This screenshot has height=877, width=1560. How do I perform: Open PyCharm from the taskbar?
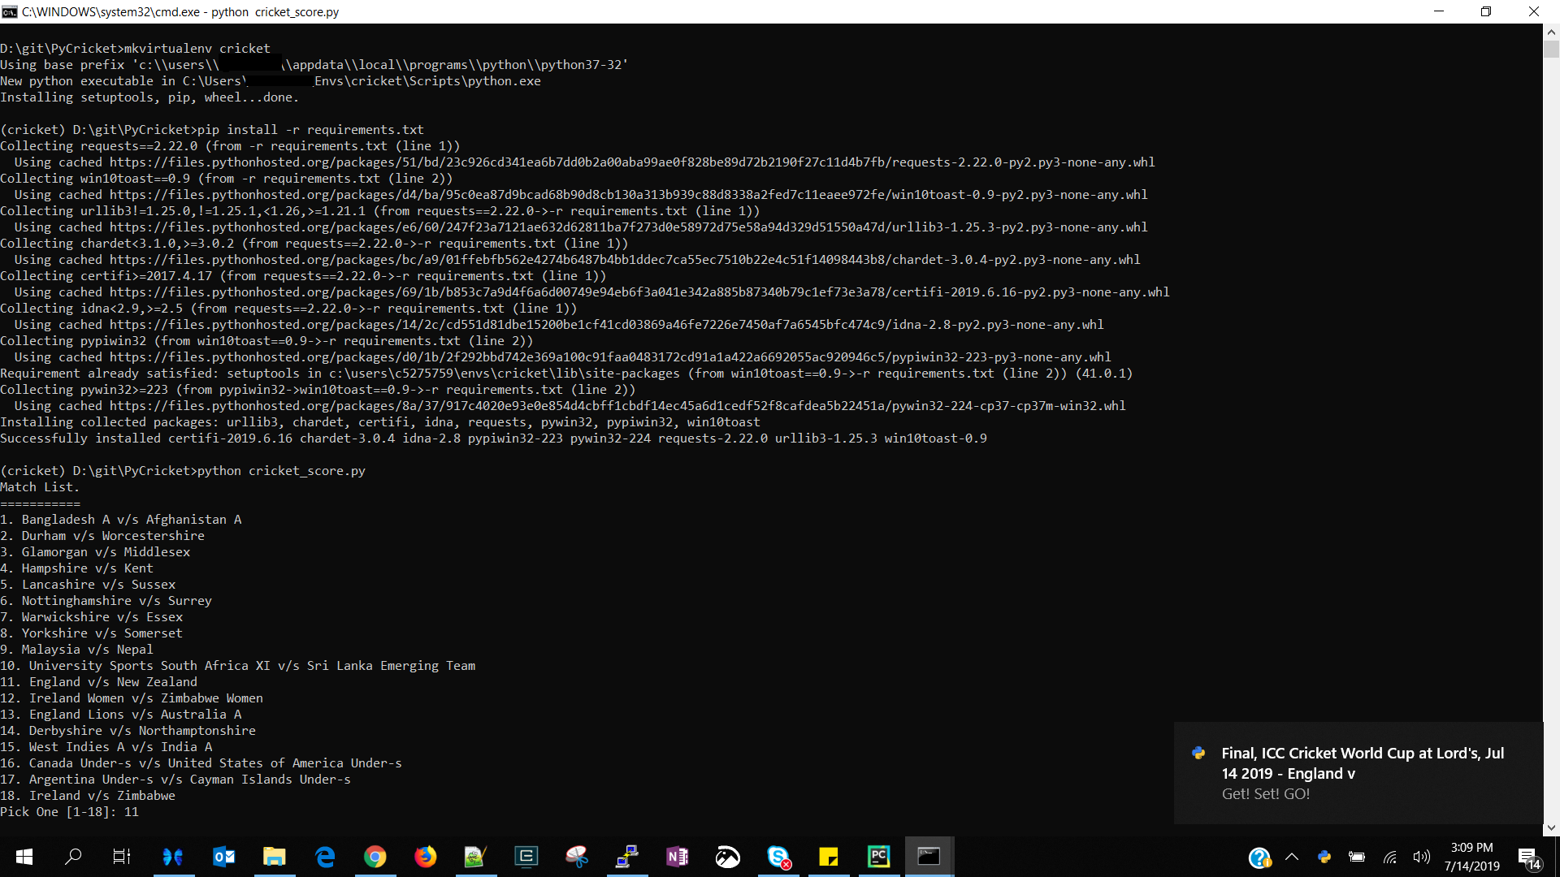pyautogui.click(x=878, y=857)
